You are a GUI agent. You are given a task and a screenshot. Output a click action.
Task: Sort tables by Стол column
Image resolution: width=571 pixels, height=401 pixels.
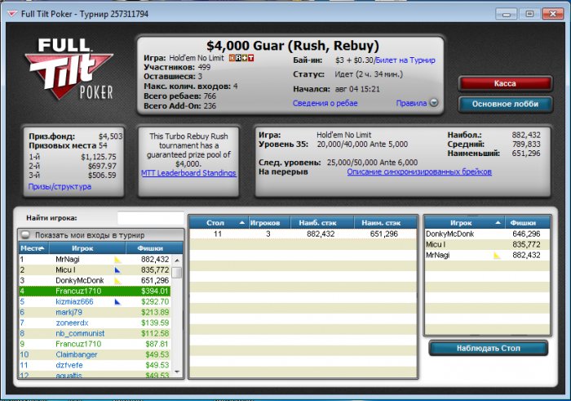[x=219, y=223]
